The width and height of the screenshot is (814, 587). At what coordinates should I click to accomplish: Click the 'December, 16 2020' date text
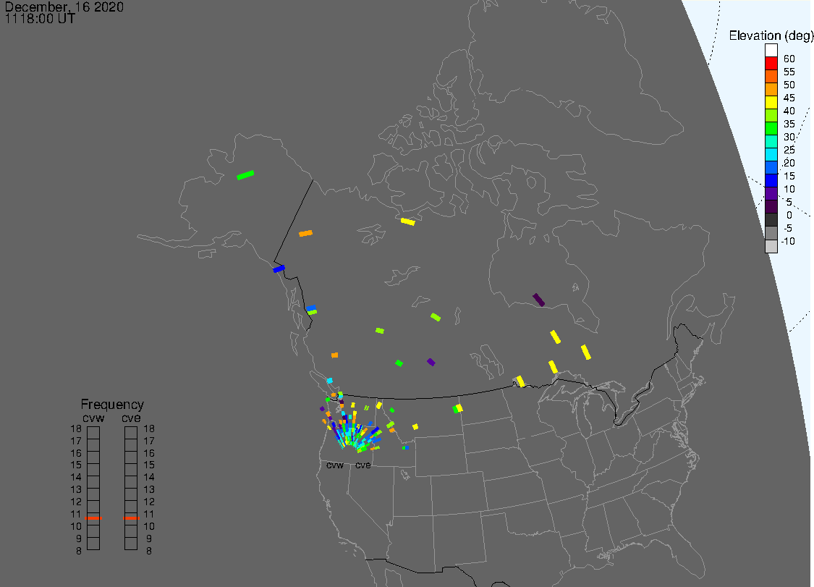click(x=64, y=7)
